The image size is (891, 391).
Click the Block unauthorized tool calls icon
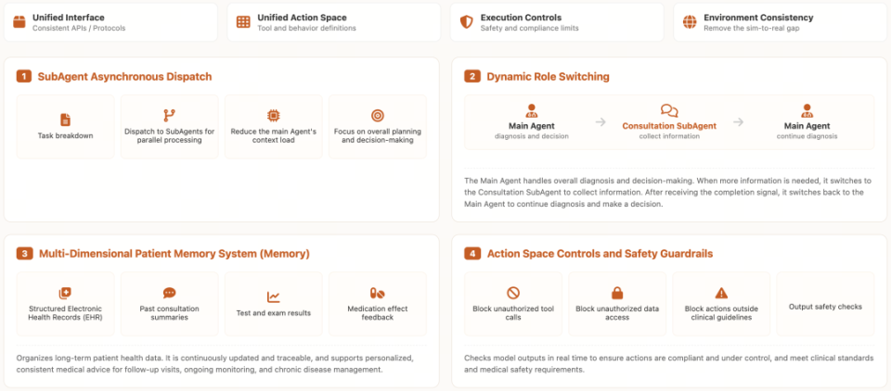513,293
